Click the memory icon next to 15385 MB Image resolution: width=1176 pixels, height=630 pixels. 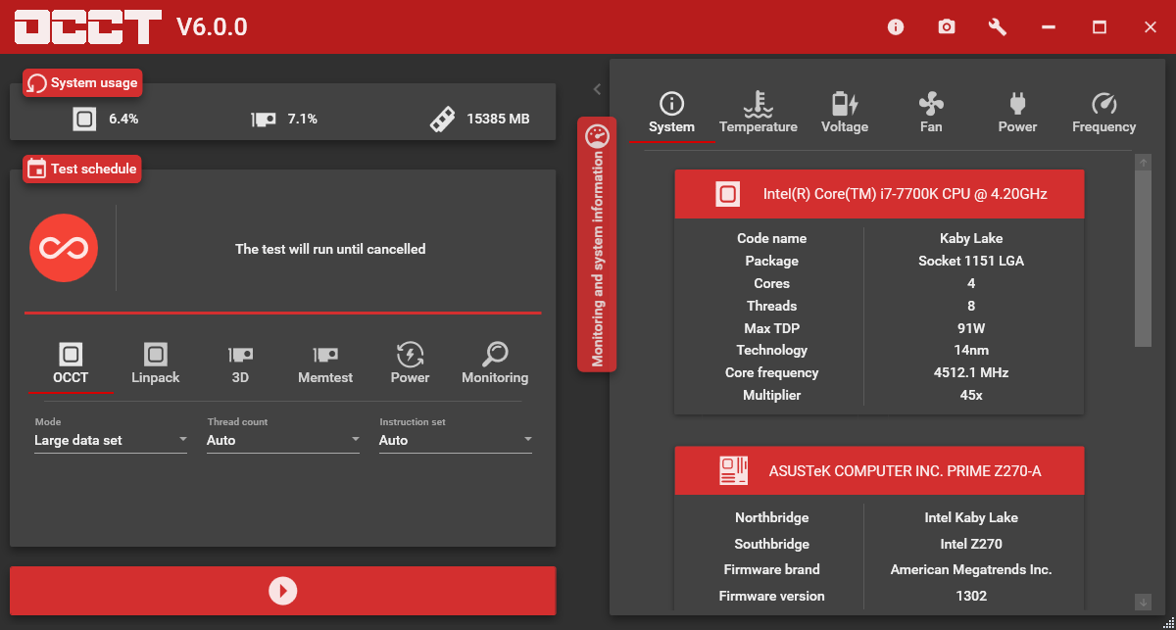coord(442,120)
